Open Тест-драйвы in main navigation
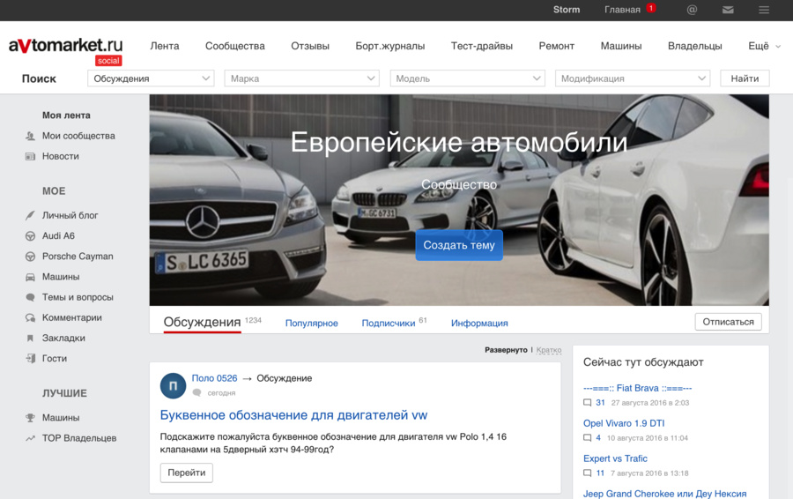 tap(481, 46)
